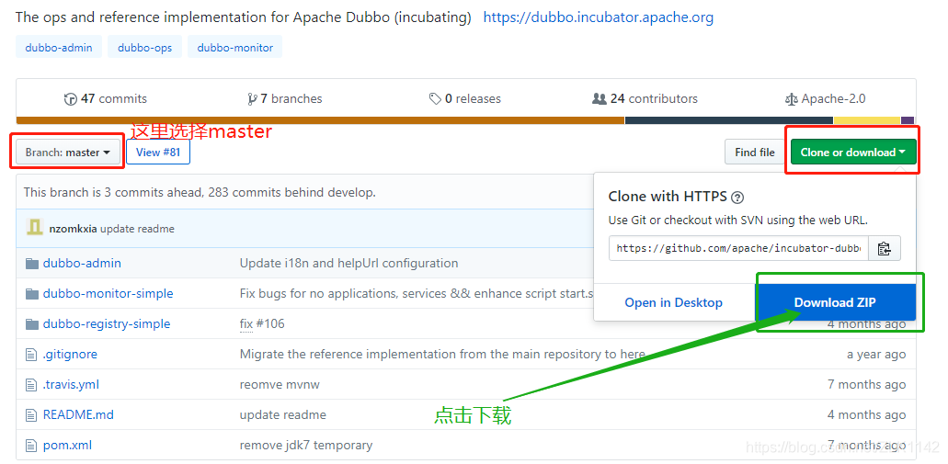
Task: Open the README.md file
Action: click(78, 414)
